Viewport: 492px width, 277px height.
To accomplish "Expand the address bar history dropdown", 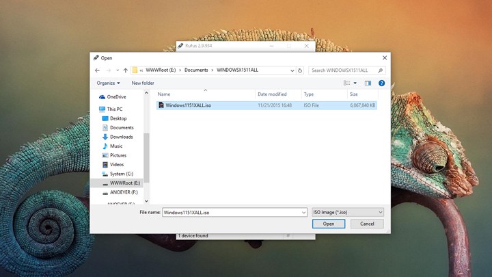I will pyautogui.click(x=292, y=70).
